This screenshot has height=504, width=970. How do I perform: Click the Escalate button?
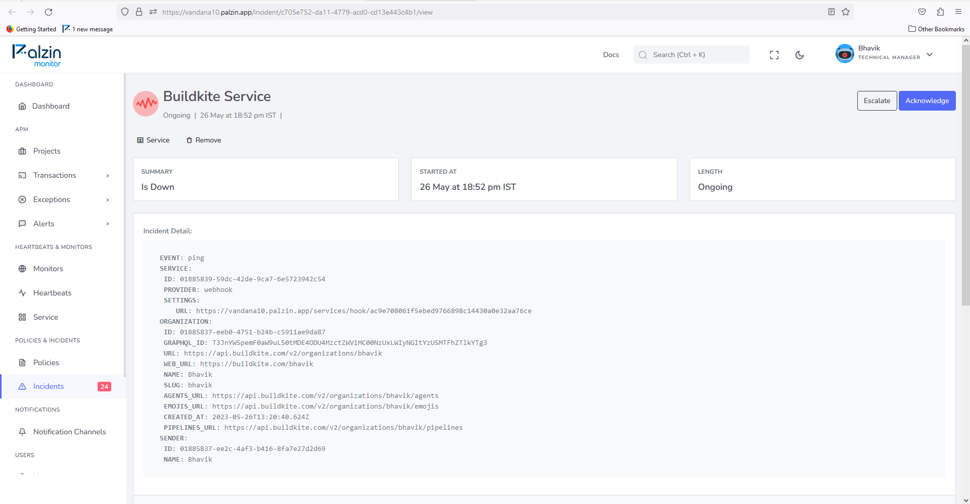pos(876,100)
